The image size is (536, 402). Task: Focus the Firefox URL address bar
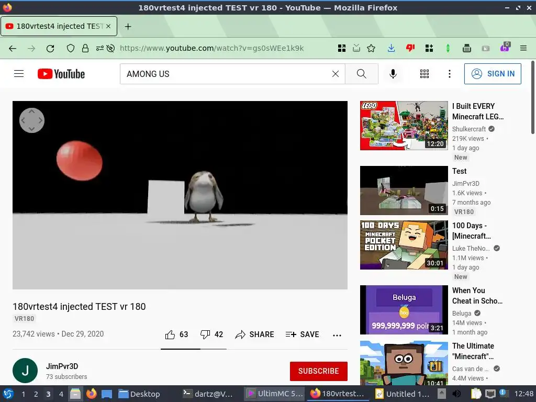[211, 48]
